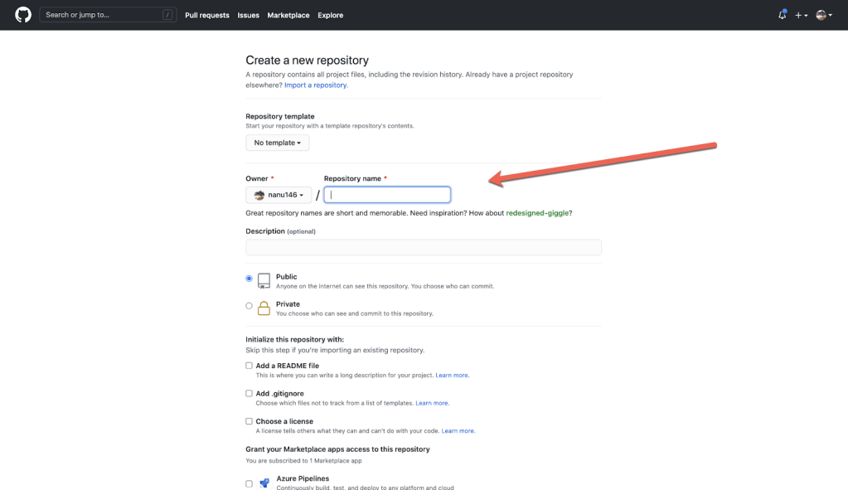The width and height of the screenshot is (848, 490).
Task: Check Add a README file
Action: click(249, 366)
